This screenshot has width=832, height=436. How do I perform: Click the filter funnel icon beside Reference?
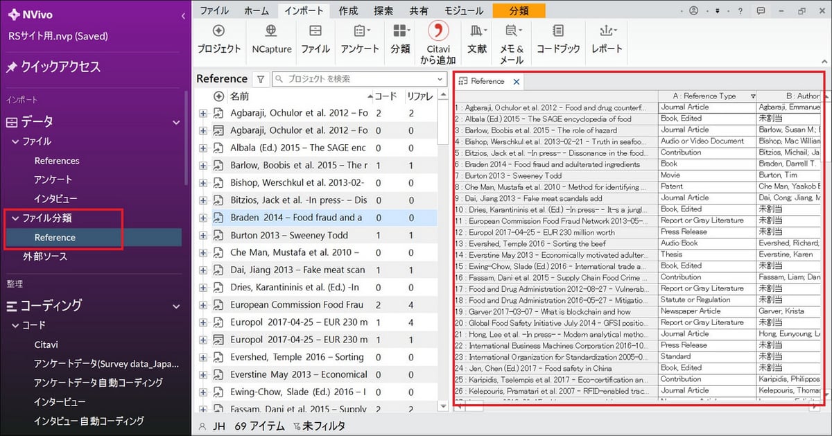coord(261,79)
